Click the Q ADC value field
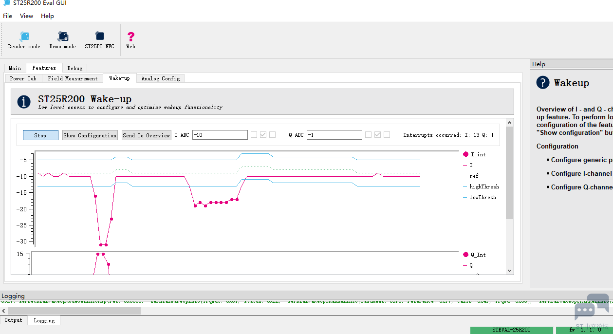Screen dimensions: 613x334 [334, 135]
